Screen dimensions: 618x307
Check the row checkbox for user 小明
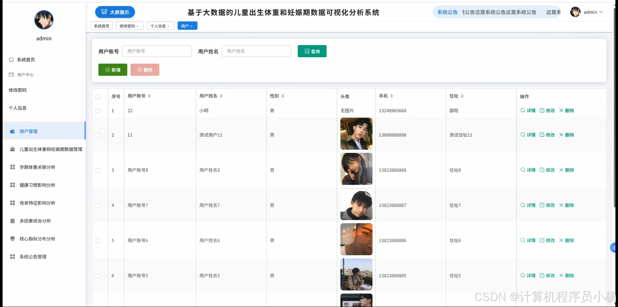(x=98, y=111)
